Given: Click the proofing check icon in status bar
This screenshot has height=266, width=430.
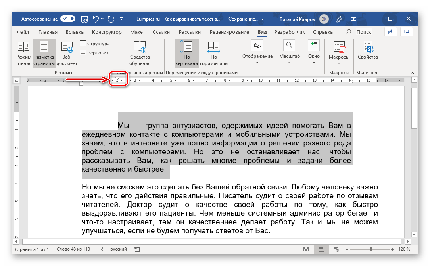Looking at the screenshot, I should [100, 249].
